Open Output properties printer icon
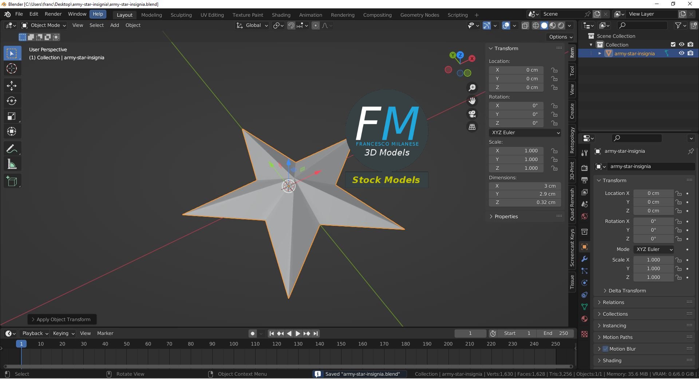 point(584,180)
